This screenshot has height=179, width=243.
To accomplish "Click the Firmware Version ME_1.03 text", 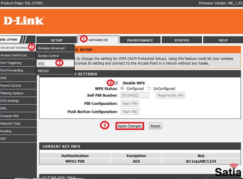I will click(x=221, y=3).
